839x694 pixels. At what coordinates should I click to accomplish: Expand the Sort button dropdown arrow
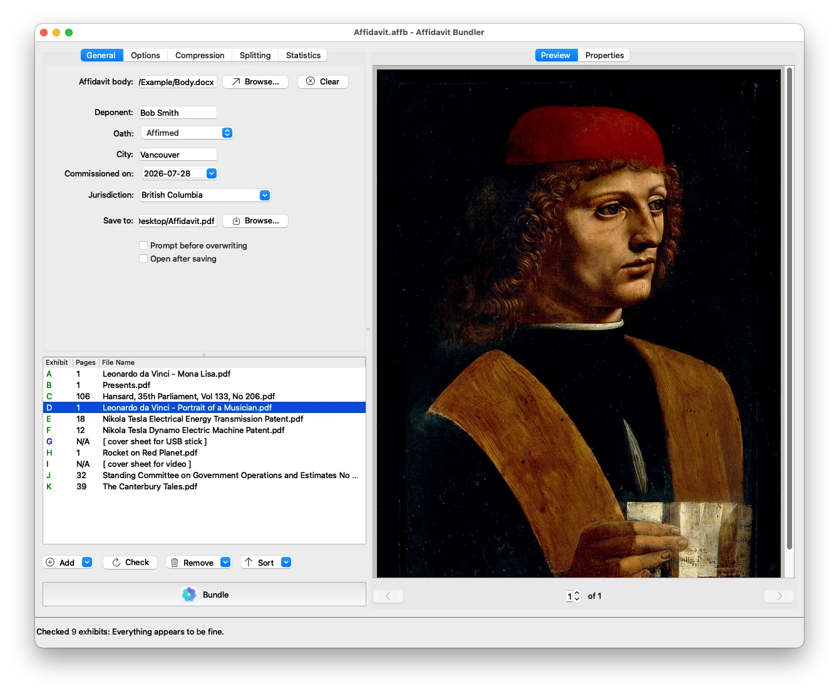(x=286, y=562)
